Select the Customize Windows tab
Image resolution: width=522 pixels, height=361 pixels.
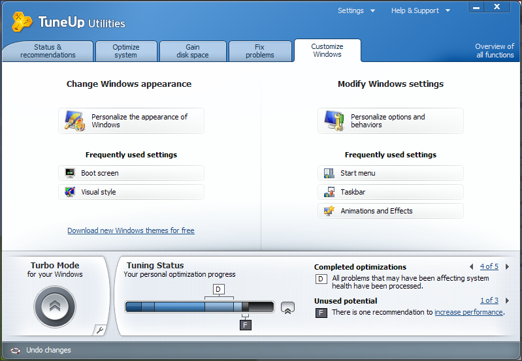point(327,50)
